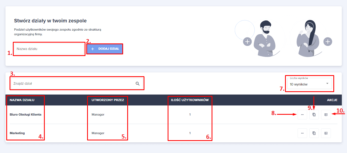Open more options for Biuro Obsługi Klienta
The width and height of the screenshot is (347, 153).
302,115
